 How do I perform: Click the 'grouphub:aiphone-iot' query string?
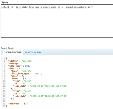pyautogui.click(x=79, y=7)
